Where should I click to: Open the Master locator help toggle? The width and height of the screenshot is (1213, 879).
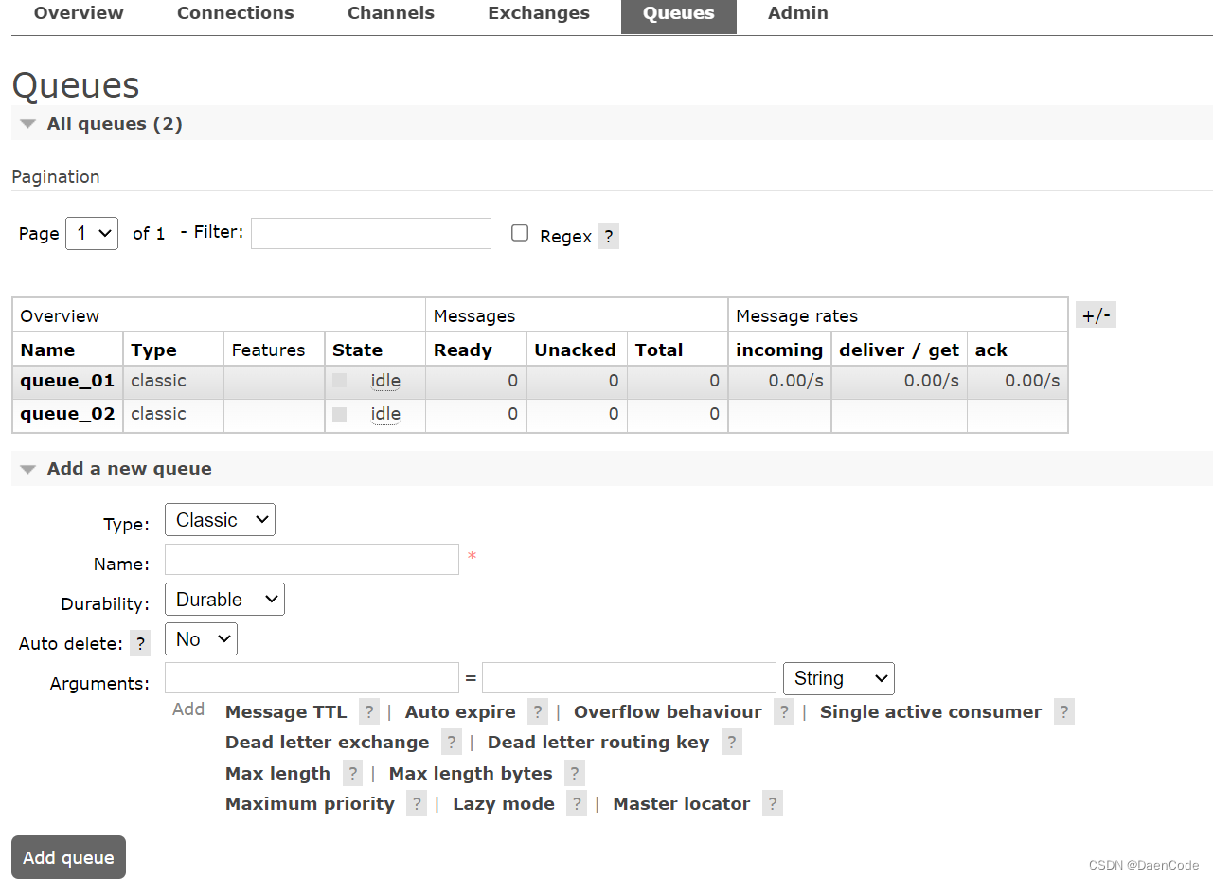pos(772,803)
